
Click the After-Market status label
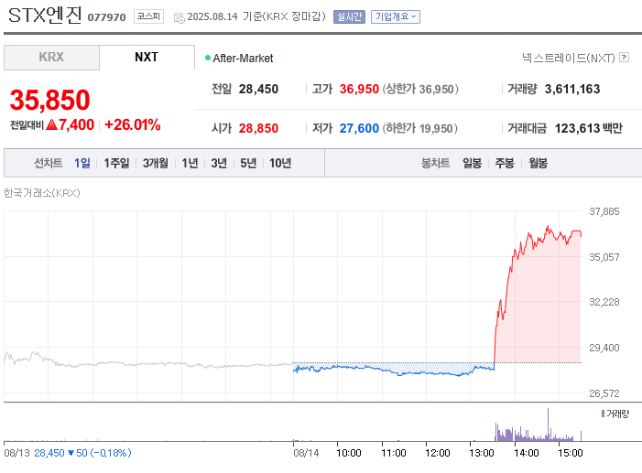tap(243, 59)
